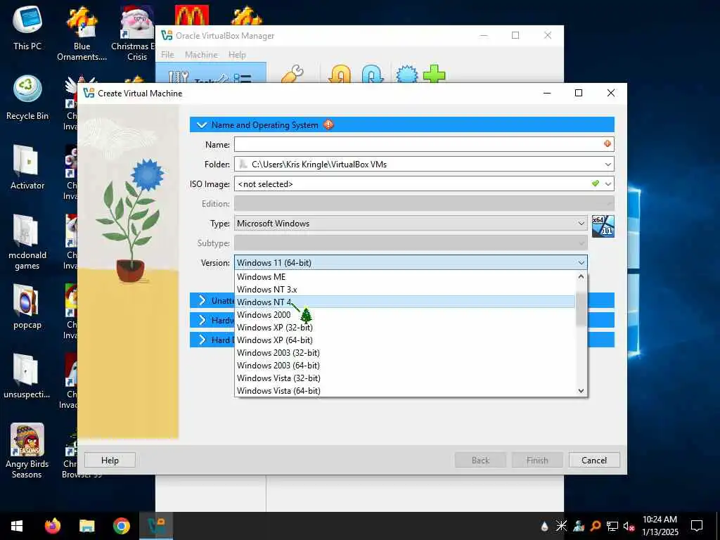Launch the Christmas Crisis shortcut
Screen dimensions: 720x540
(x=137, y=34)
